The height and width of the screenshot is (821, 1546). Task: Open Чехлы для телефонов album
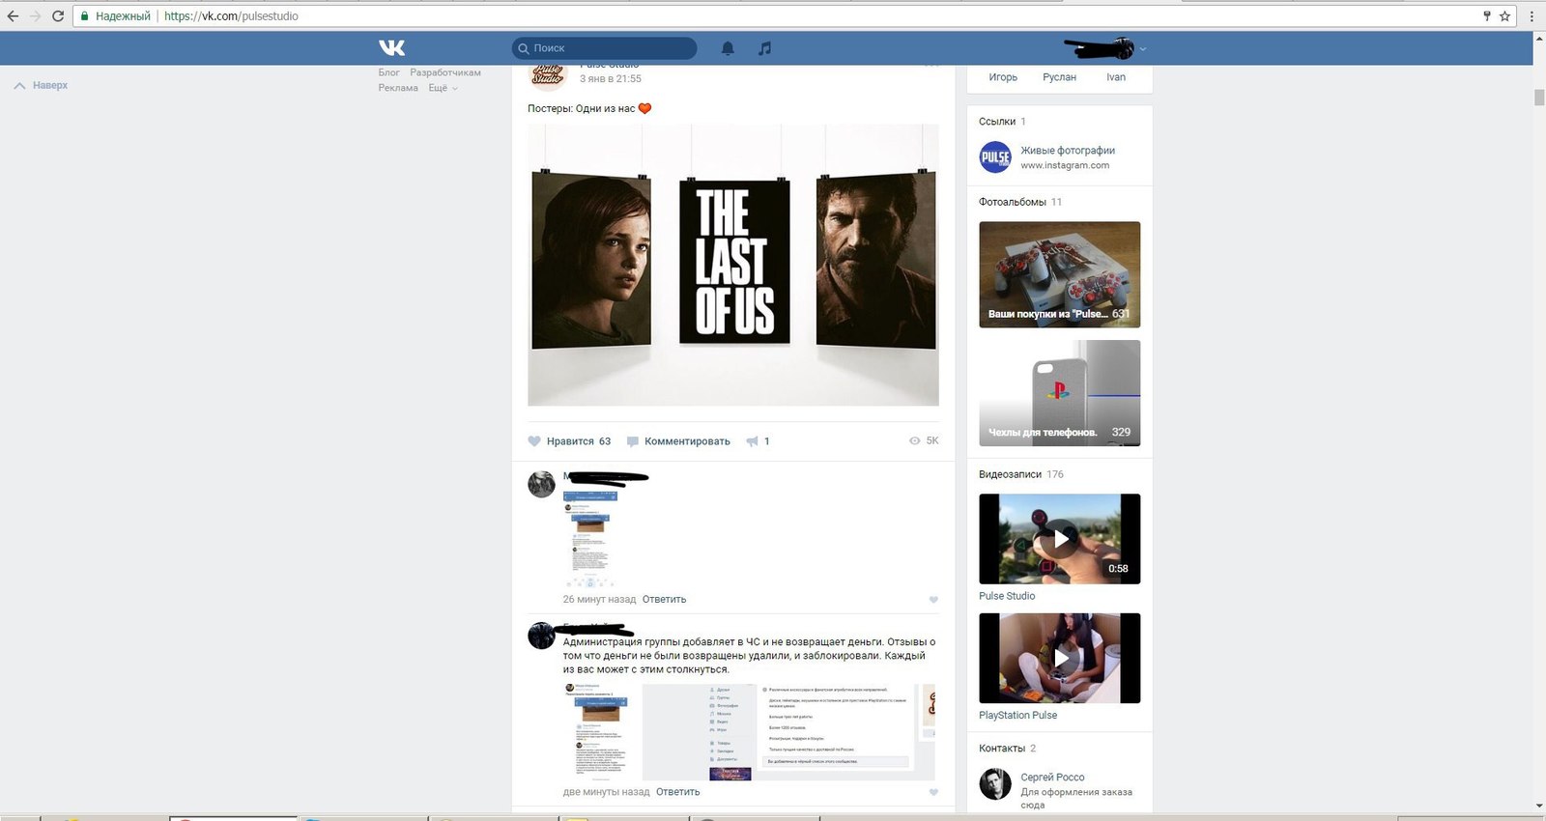click(x=1059, y=393)
